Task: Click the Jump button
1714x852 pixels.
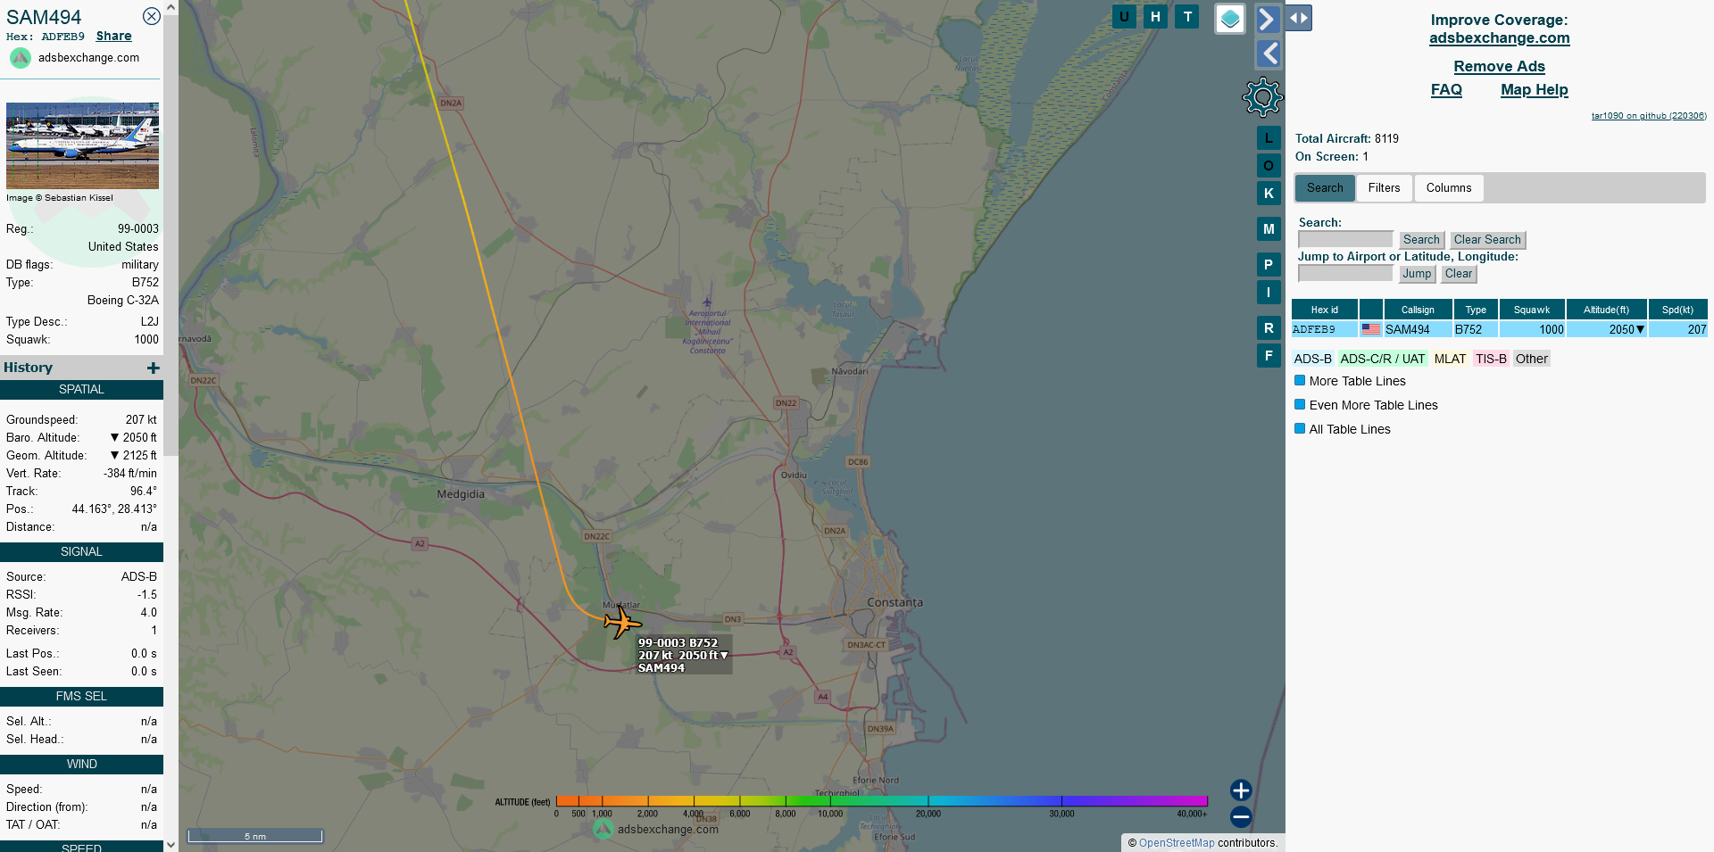Action: click(x=1417, y=274)
